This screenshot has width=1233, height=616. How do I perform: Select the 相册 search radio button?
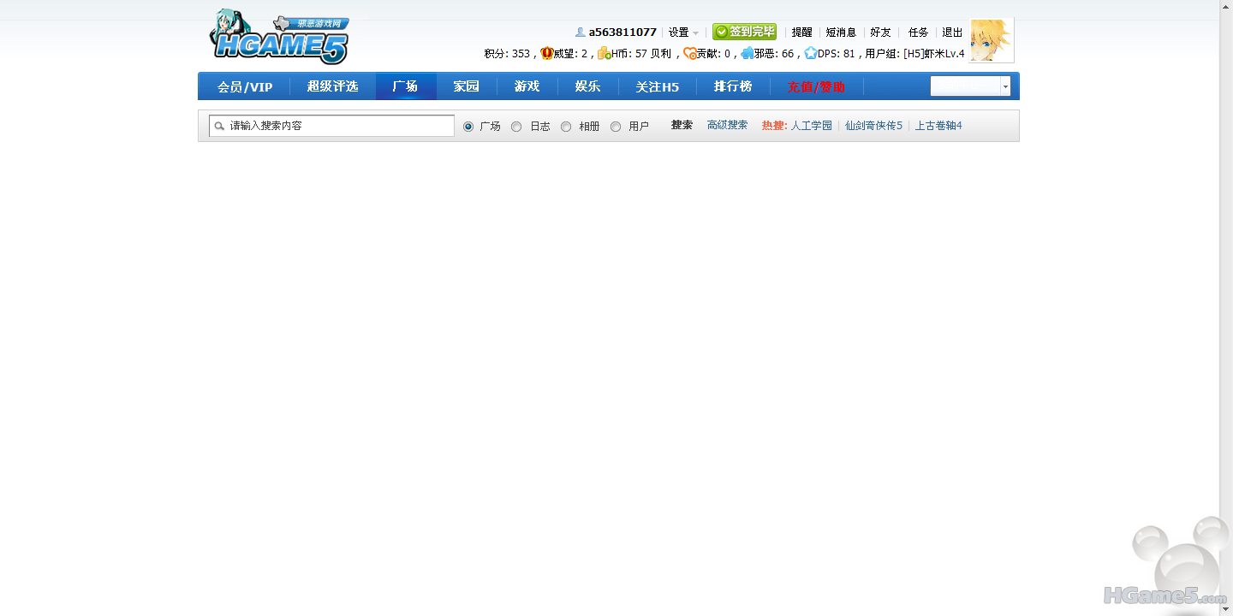[566, 127]
